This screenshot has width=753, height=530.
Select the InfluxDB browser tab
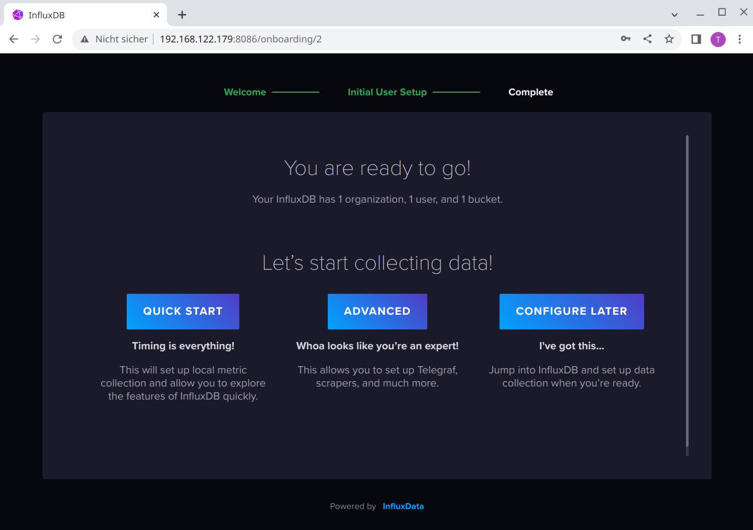pyautogui.click(x=86, y=15)
